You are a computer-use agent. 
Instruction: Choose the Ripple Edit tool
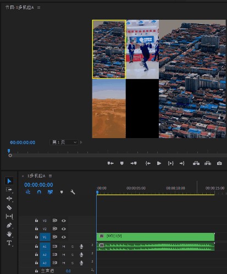pyautogui.click(x=9, y=198)
